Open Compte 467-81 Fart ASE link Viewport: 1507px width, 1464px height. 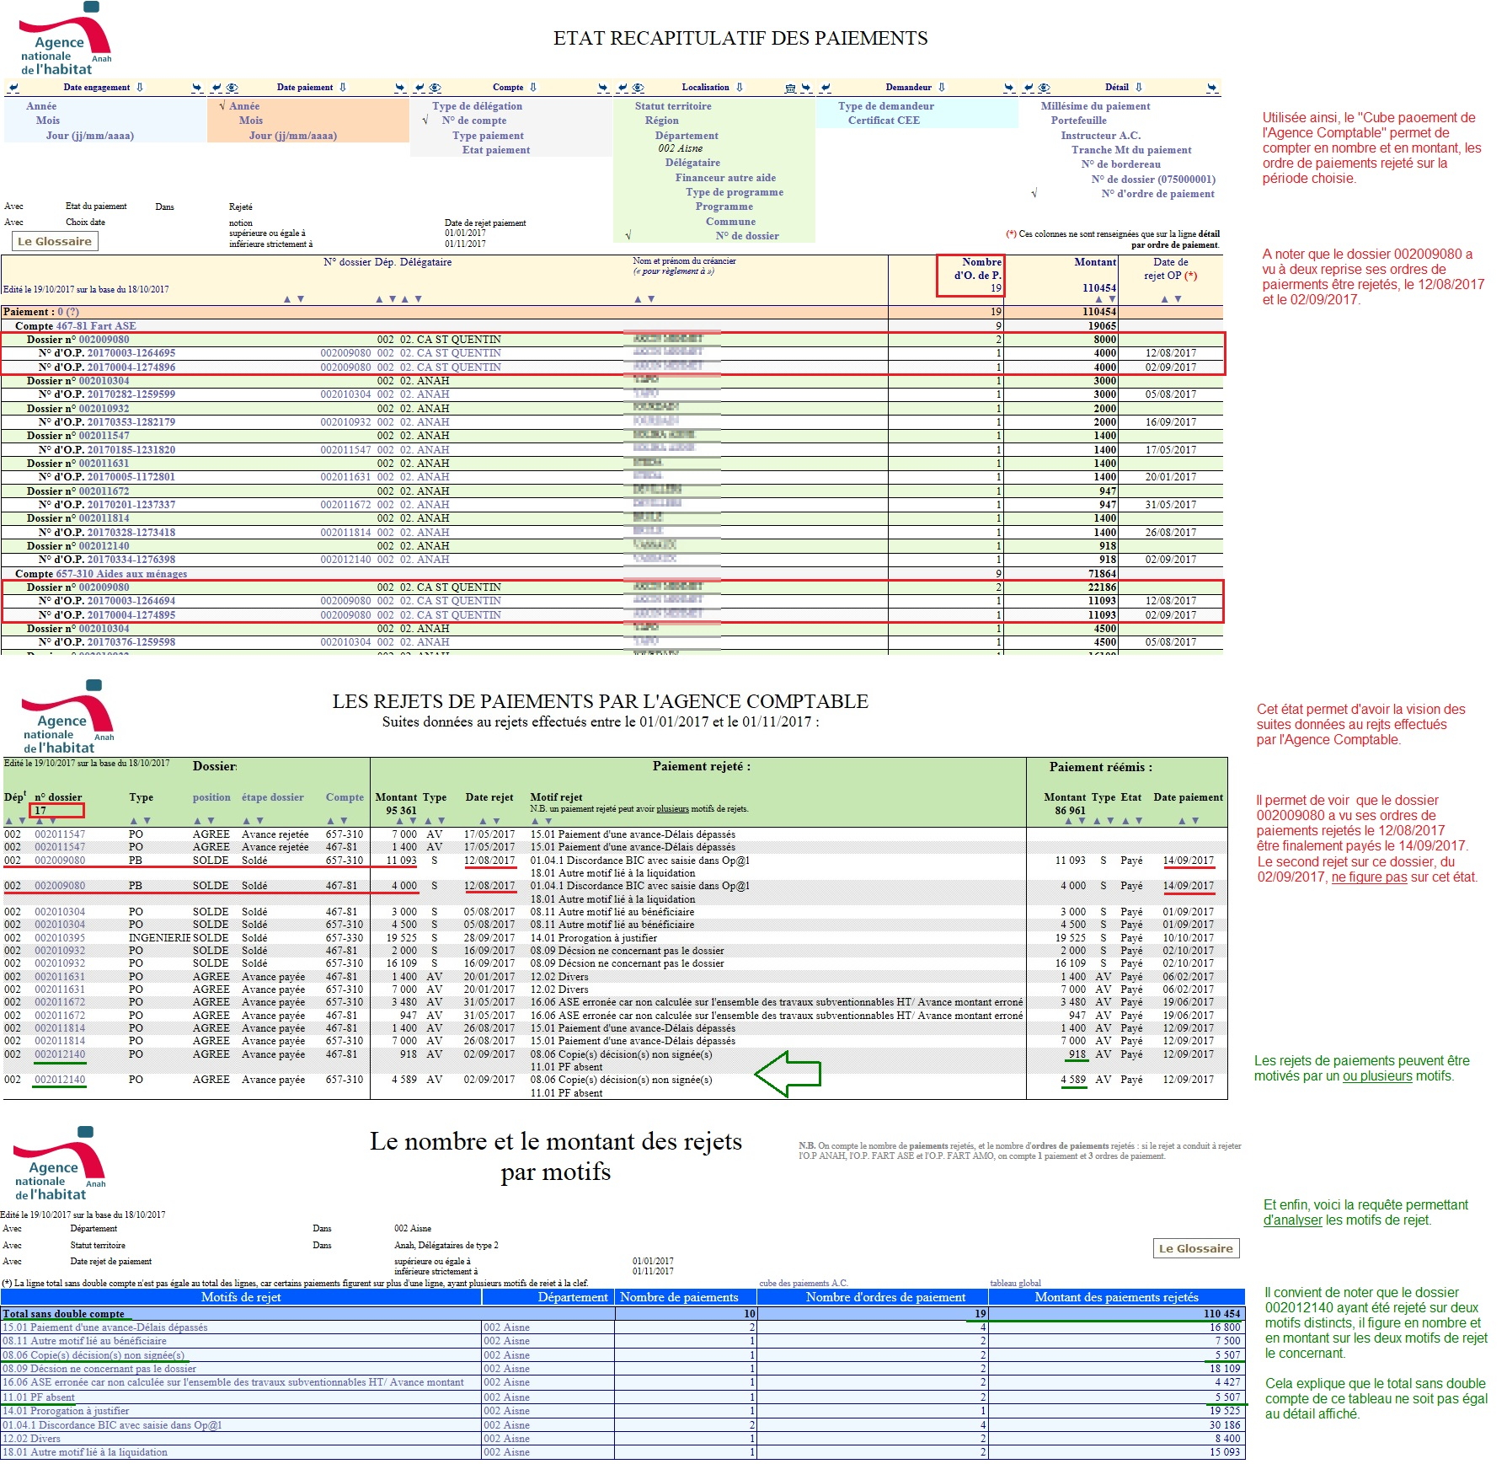[96, 326]
